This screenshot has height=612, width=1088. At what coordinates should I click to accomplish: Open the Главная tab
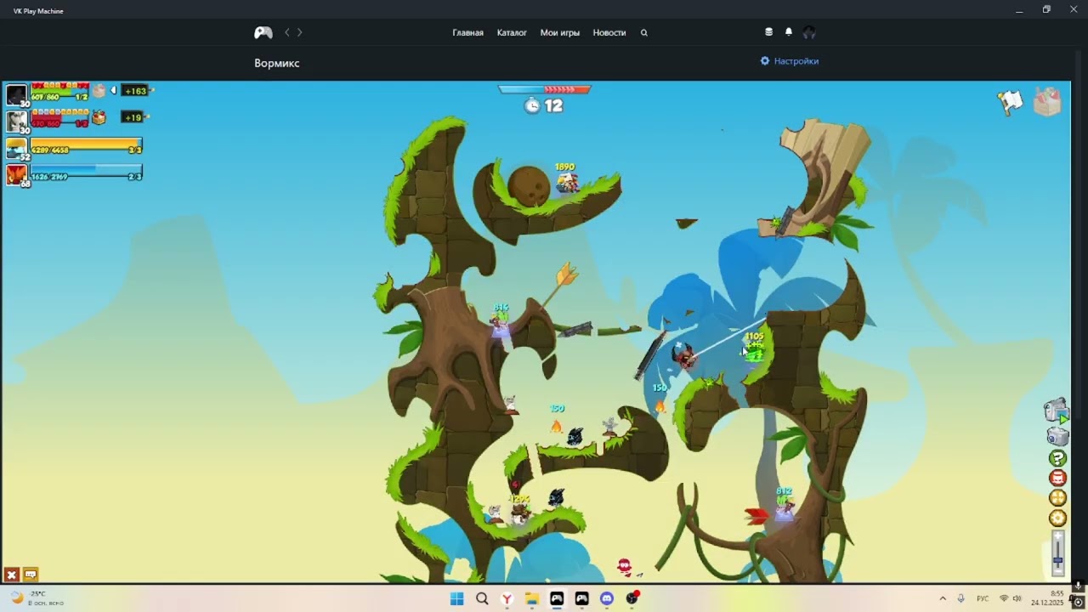pyautogui.click(x=467, y=32)
